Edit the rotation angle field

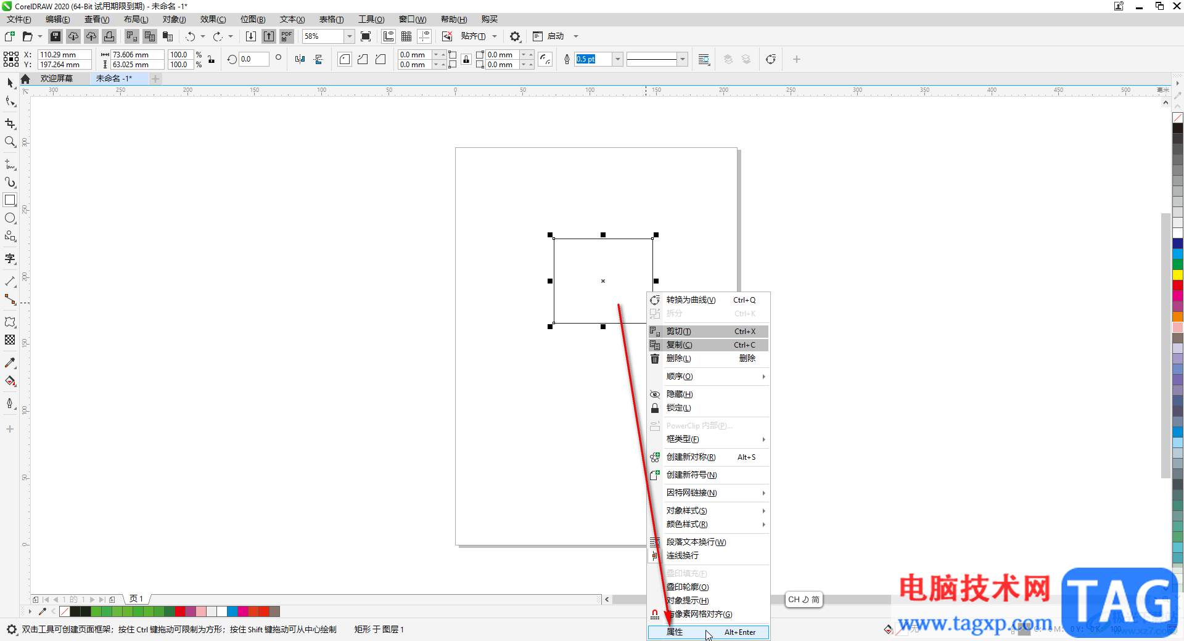pyautogui.click(x=253, y=59)
